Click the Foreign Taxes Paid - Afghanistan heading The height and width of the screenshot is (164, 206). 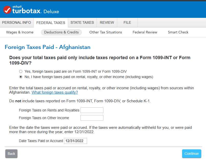(x=48, y=47)
